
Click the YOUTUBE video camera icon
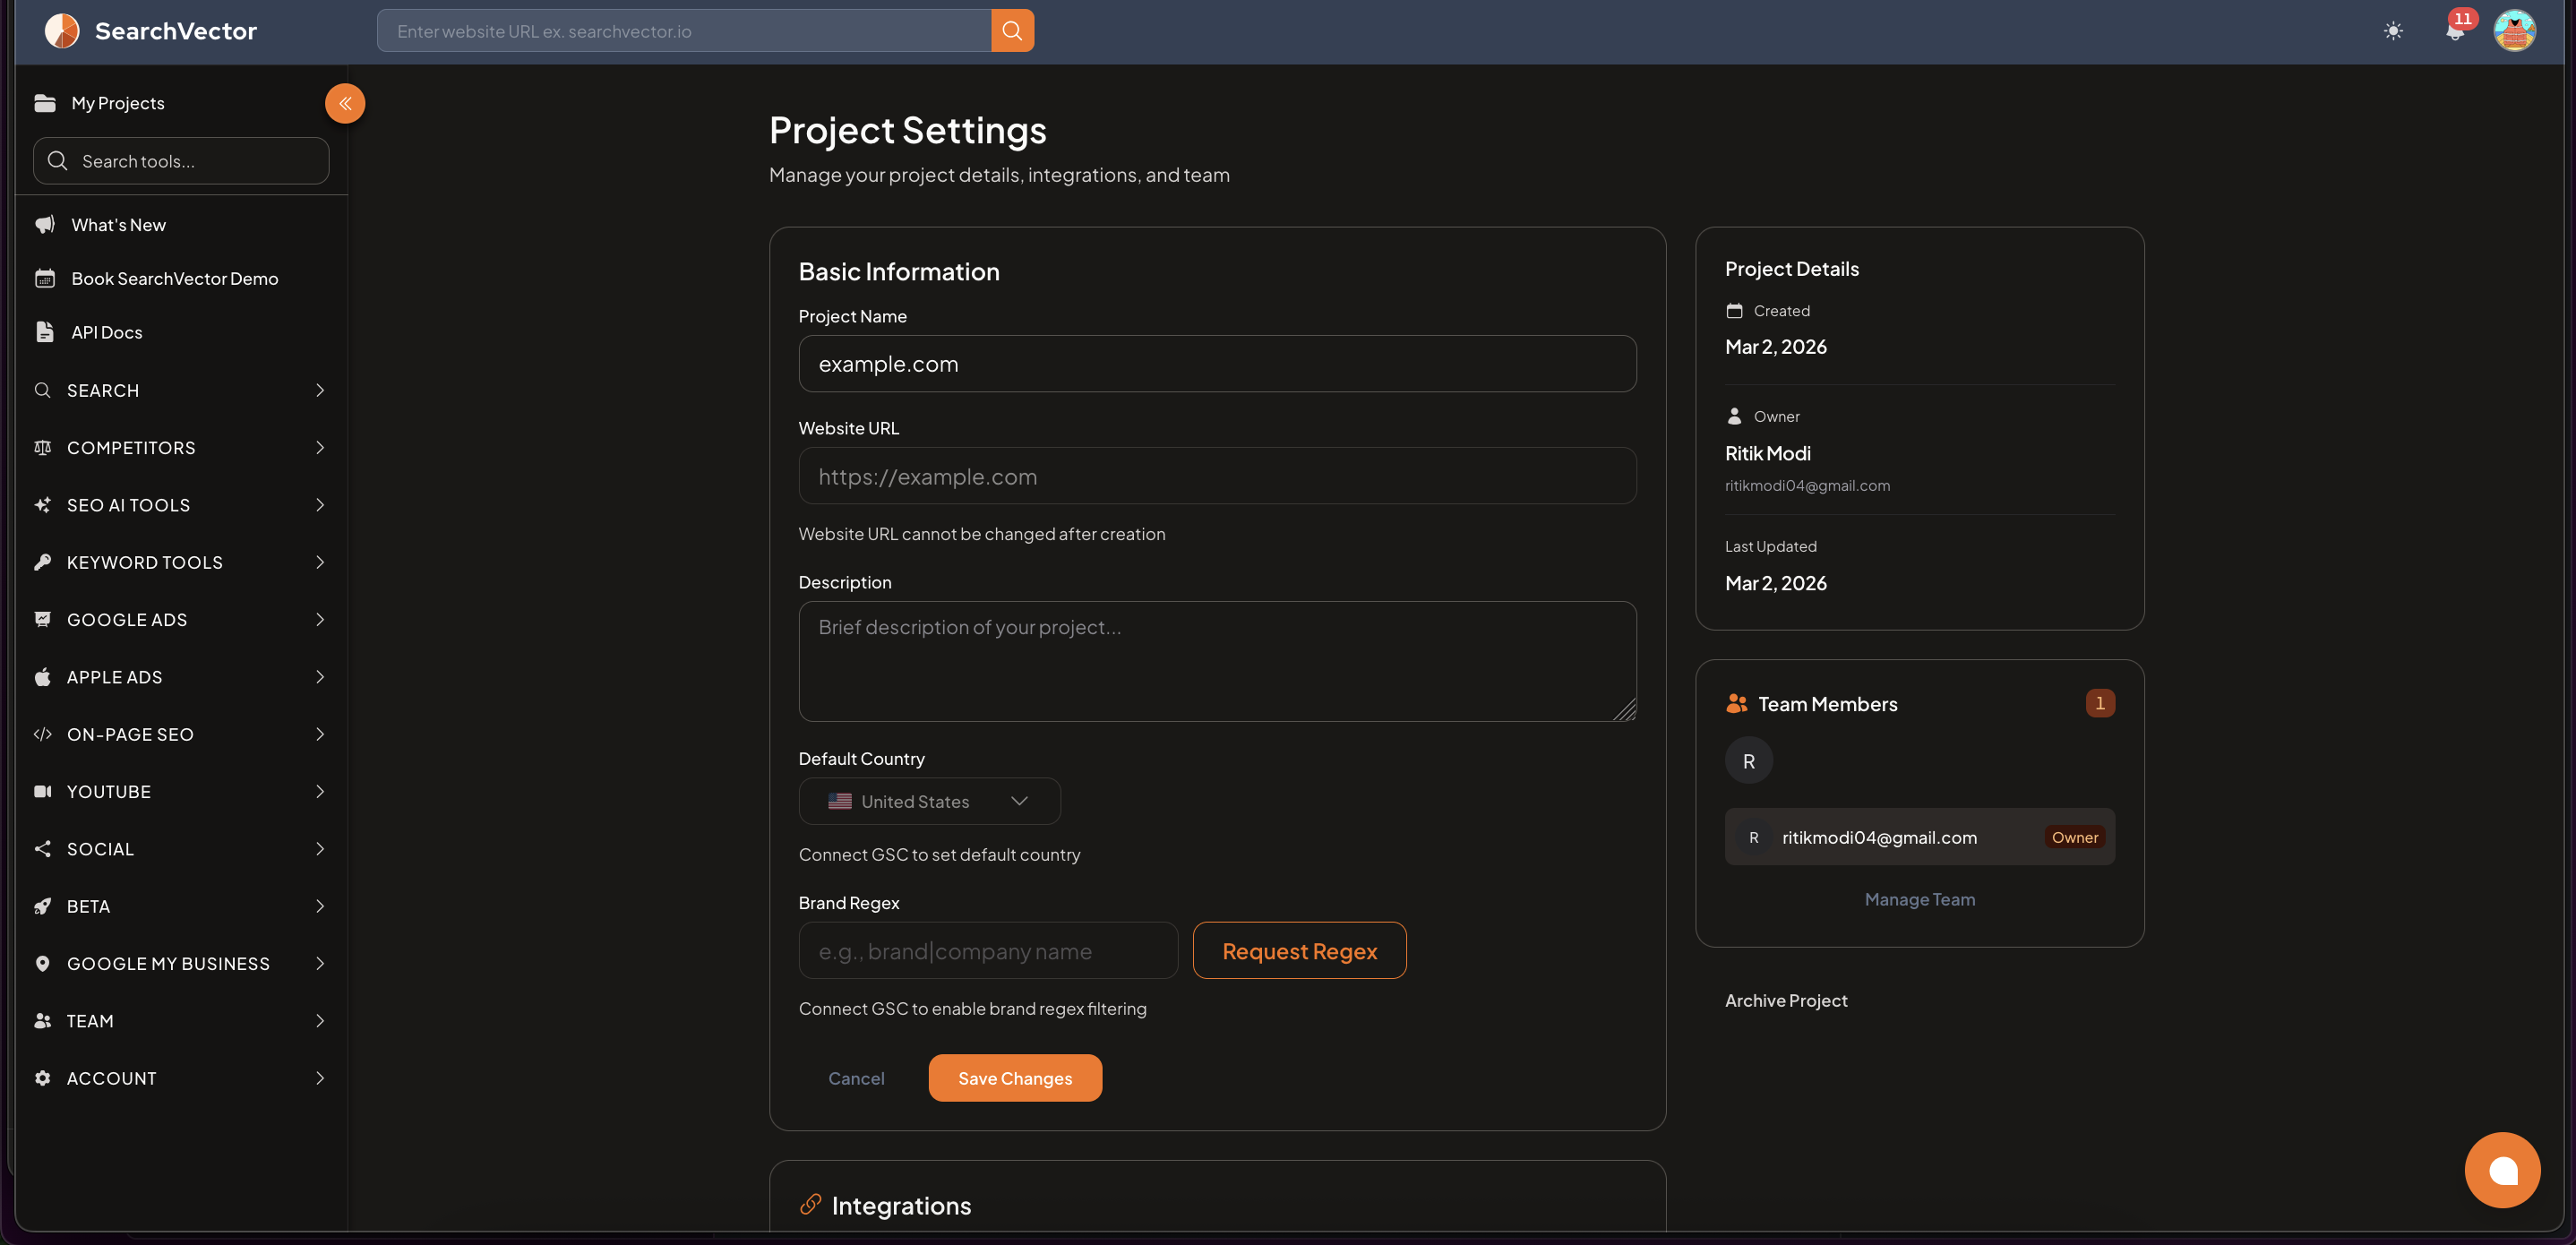(42, 791)
